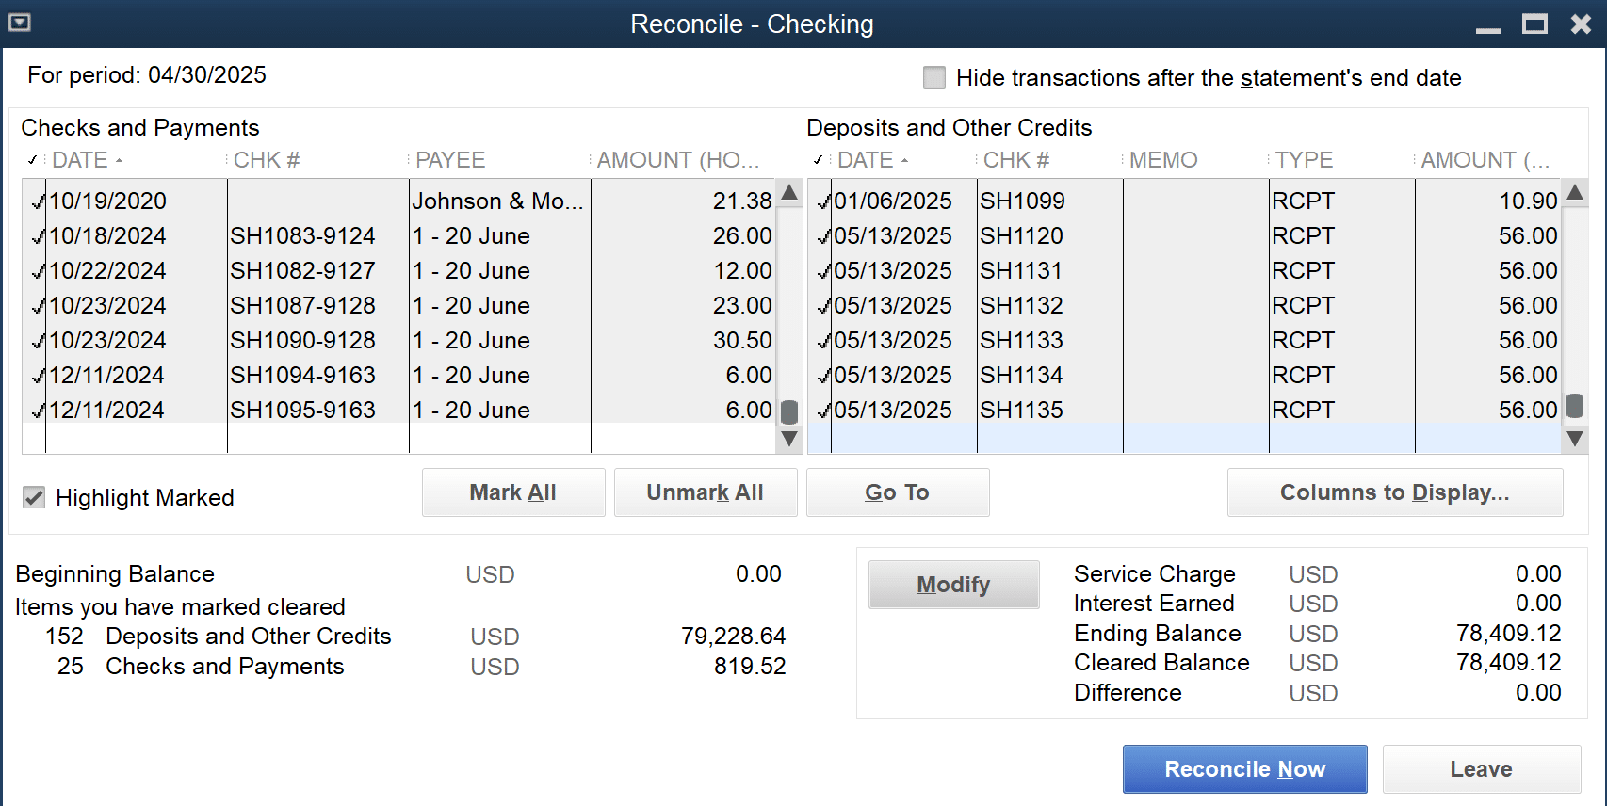Click the checkmark column header in Checks and Payments
Image resolution: width=1607 pixels, height=806 pixels.
pos(33,160)
